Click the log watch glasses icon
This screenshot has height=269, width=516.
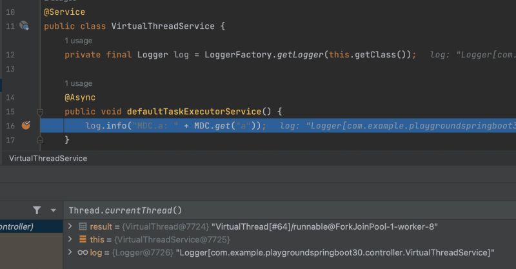pos(83,252)
